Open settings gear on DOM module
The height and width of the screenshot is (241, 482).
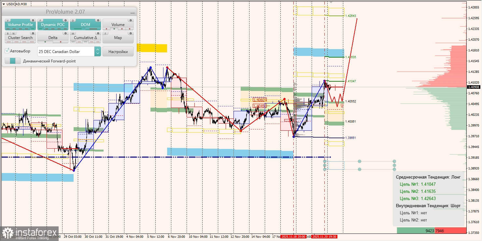tap(98, 20)
